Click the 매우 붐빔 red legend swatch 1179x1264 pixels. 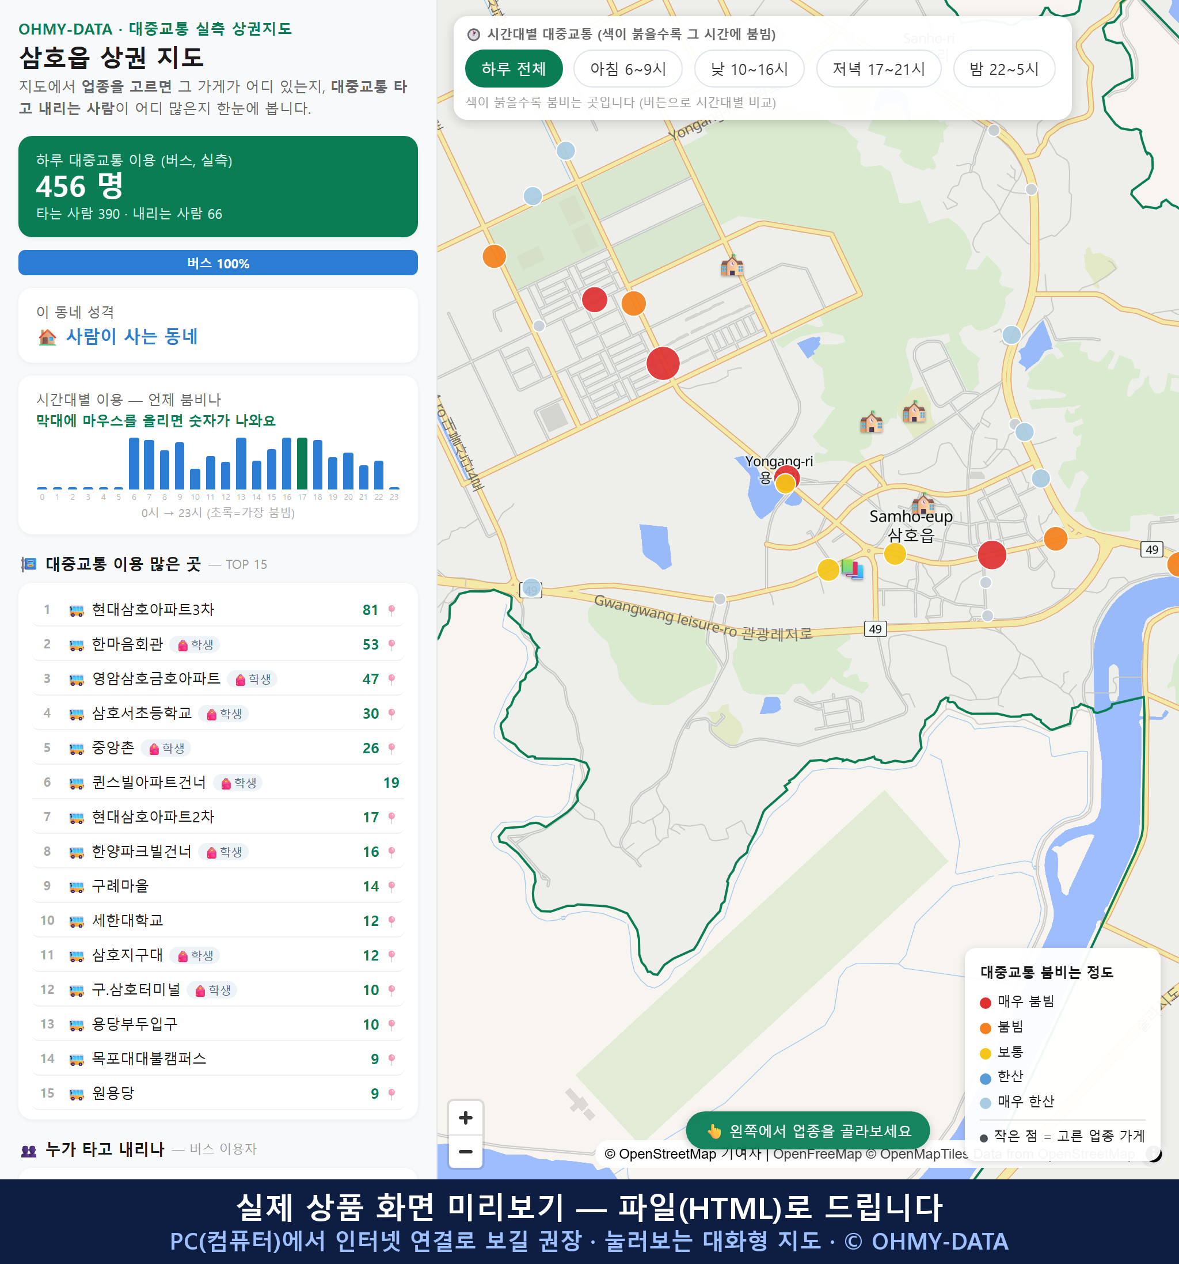[x=985, y=1003]
